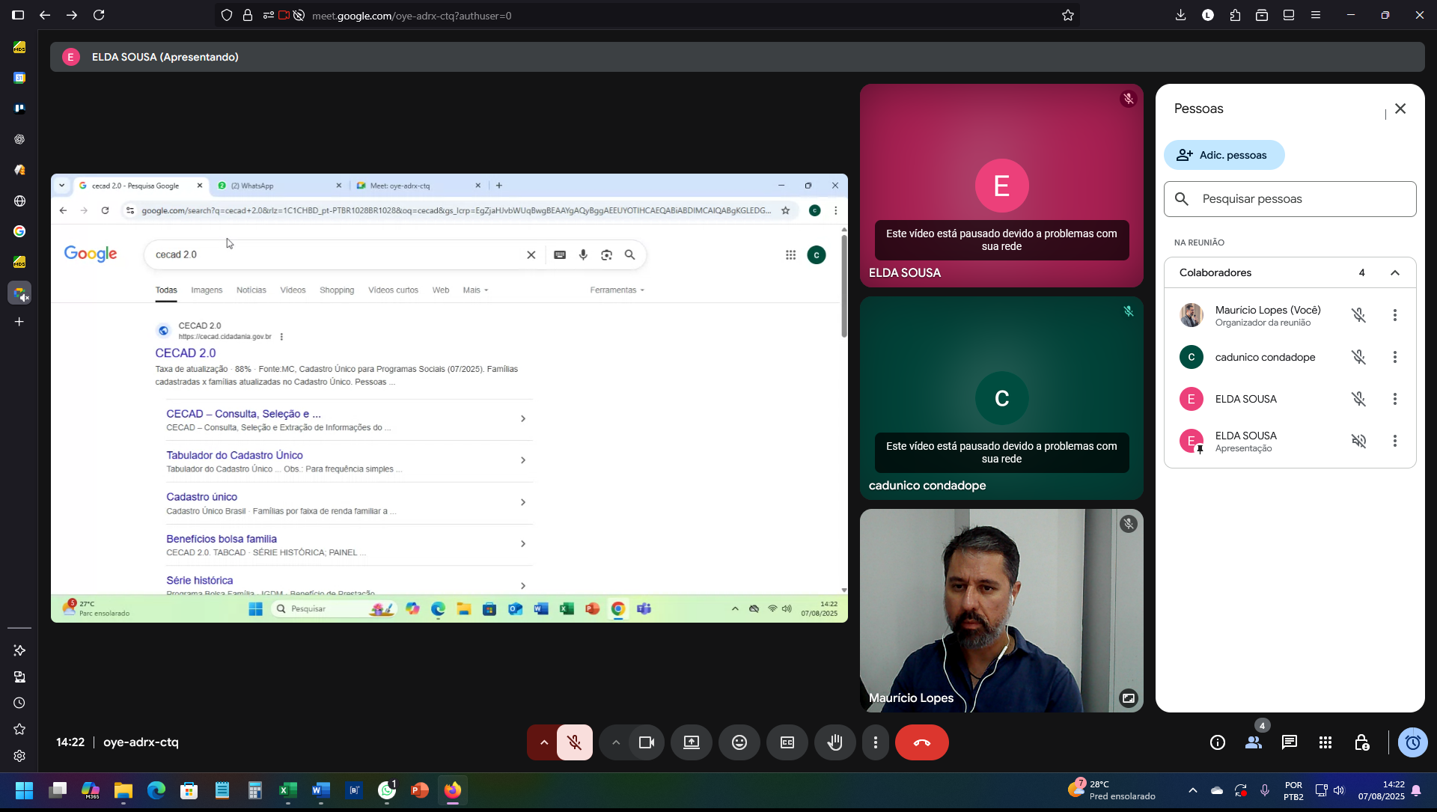Open the emoji reactions button
Screen dimensions: 1437x812
click(739, 742)
